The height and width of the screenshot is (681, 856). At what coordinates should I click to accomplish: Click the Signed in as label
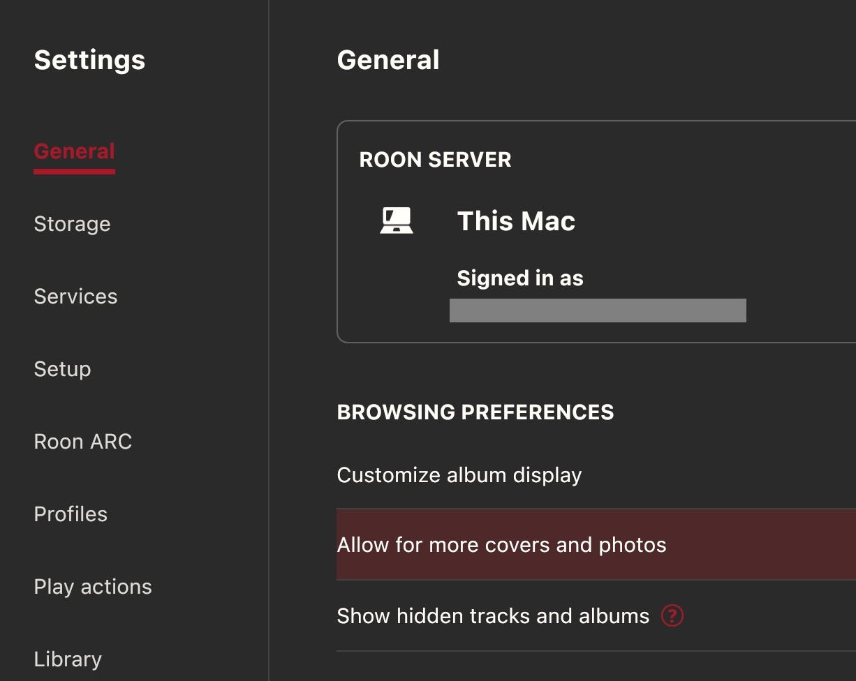[x=519, y=278]
